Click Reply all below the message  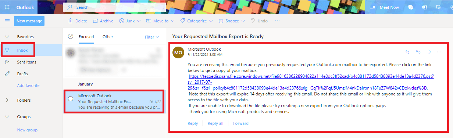215,123
